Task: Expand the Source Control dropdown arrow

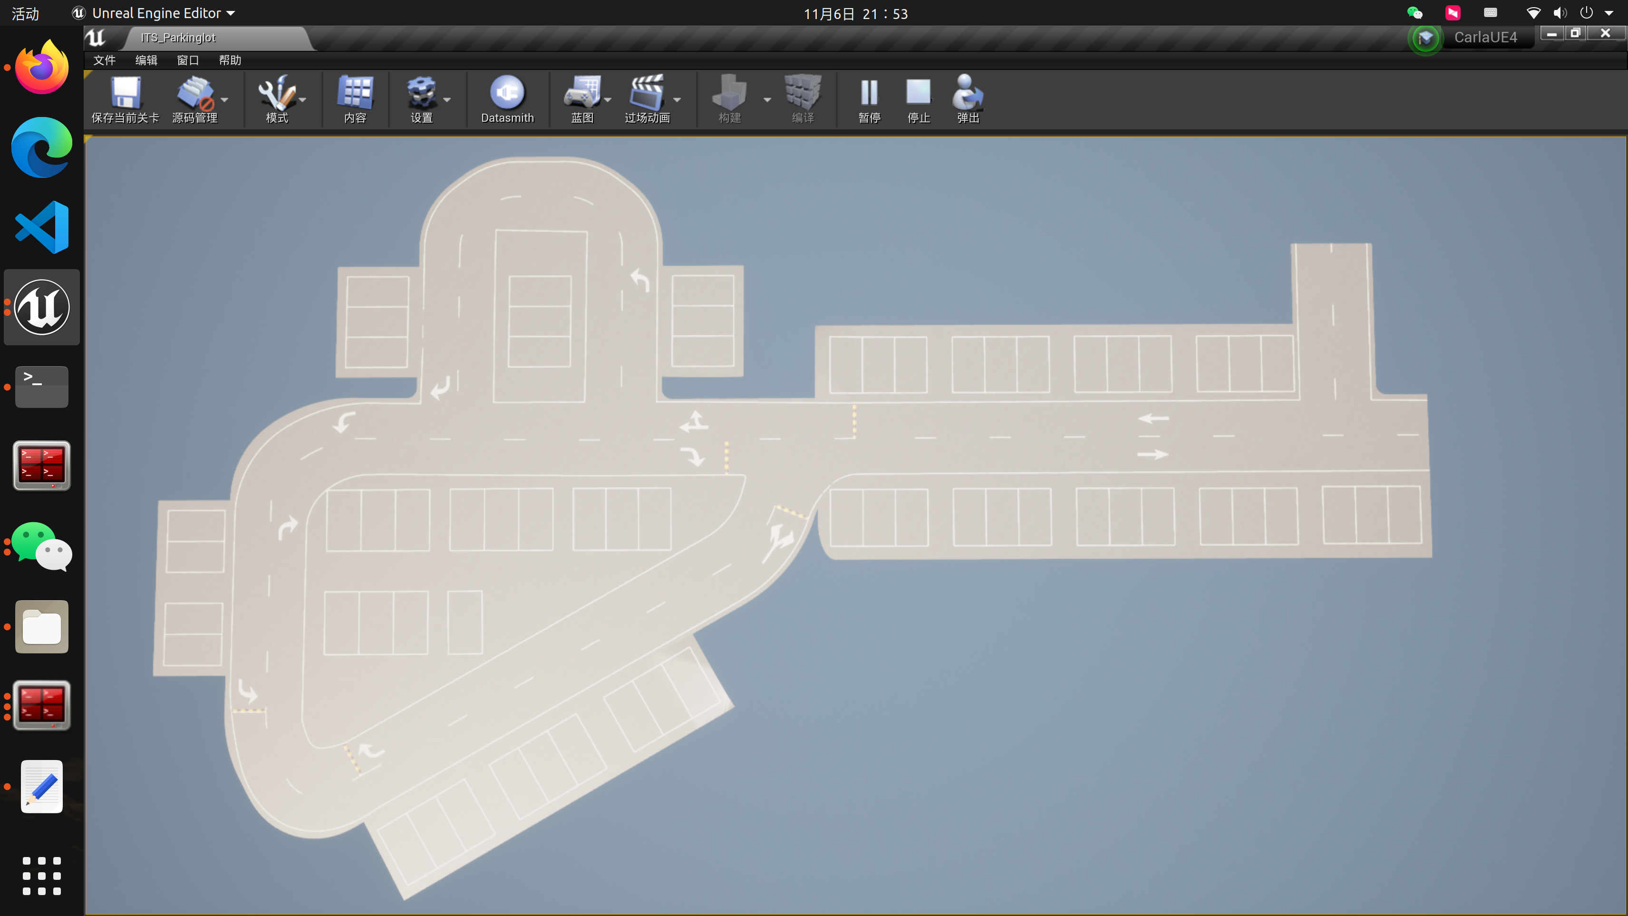Action: pyautogui.click(x=224, y=100)
